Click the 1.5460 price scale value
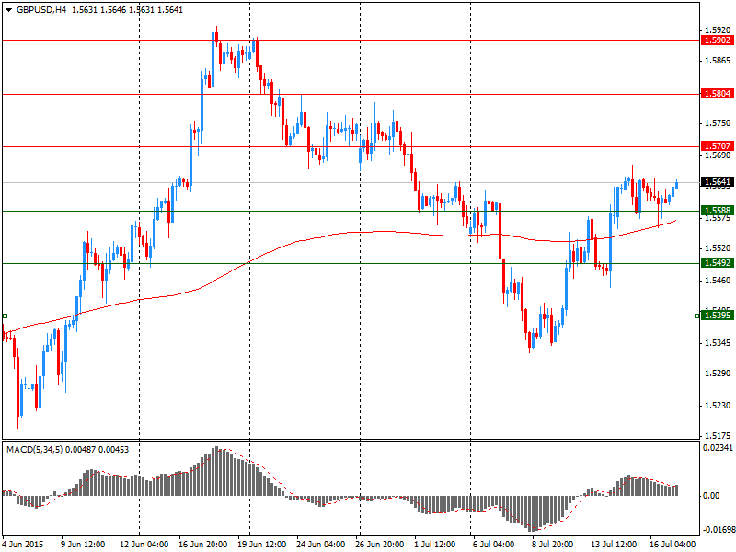This screenshot has width=736, height=552. click(x=718, y=281)
